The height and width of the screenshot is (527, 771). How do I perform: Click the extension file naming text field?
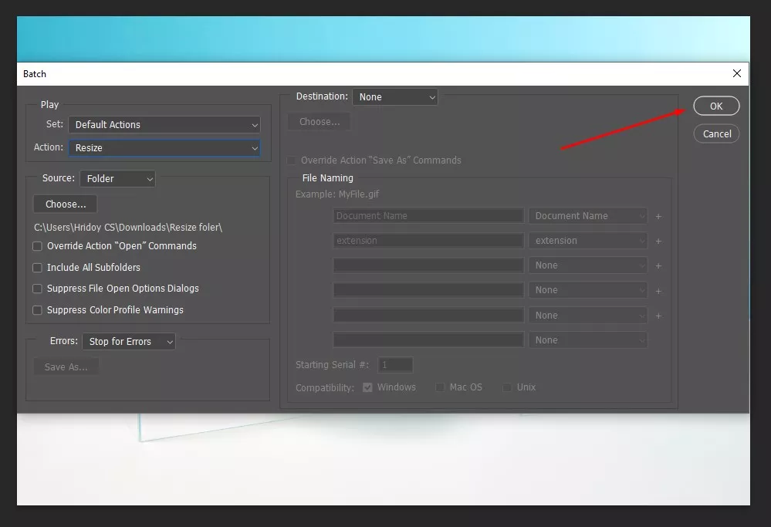click(428, 241)
